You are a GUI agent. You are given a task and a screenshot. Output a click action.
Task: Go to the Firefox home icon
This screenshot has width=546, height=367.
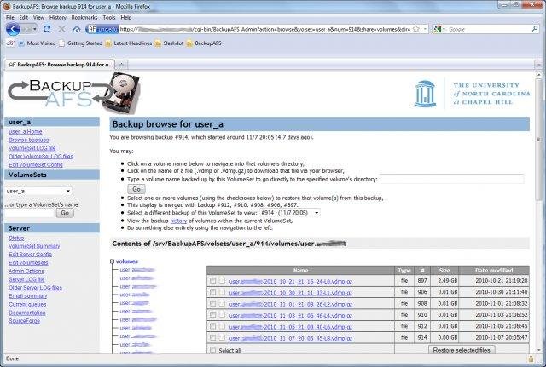[77, 29]
